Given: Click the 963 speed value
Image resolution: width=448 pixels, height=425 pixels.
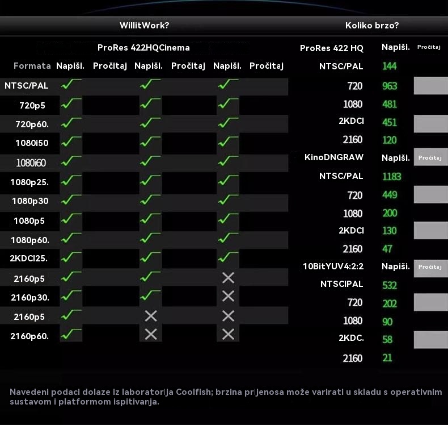Looking at the screenshot, I should [390, 86].
